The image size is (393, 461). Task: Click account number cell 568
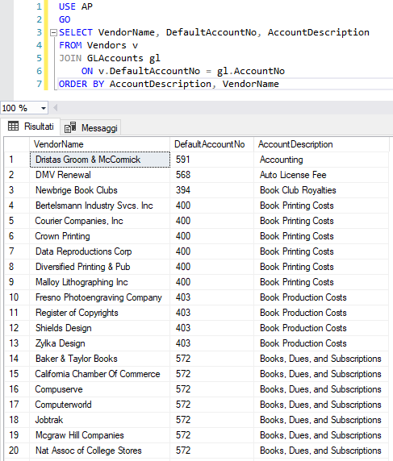(211, 175)
